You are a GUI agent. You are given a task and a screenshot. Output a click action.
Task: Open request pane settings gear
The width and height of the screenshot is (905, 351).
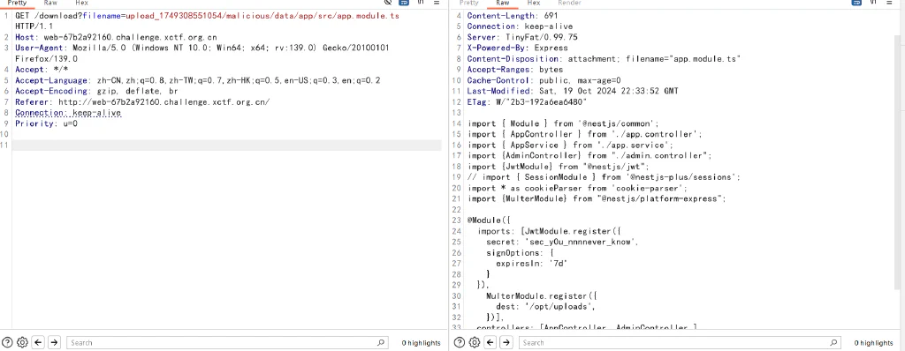(22, 342)
